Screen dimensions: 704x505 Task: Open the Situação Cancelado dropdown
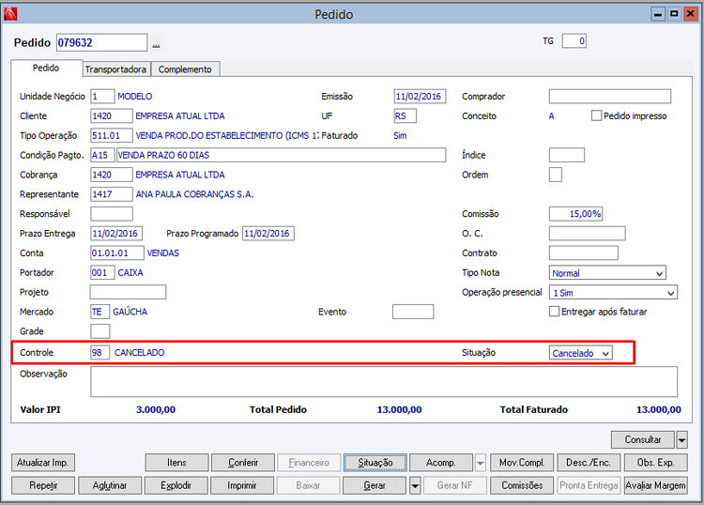coord(605,353)
